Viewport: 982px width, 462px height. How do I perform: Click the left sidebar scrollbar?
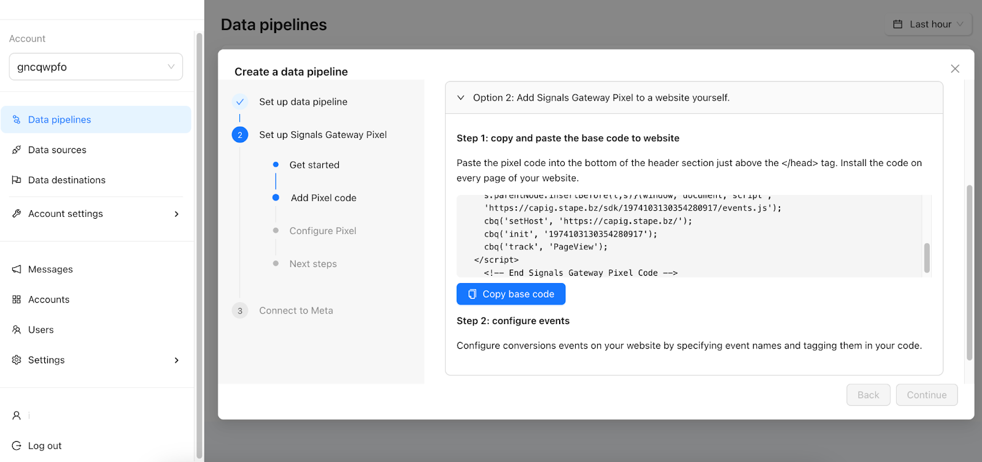coord(199,245)
